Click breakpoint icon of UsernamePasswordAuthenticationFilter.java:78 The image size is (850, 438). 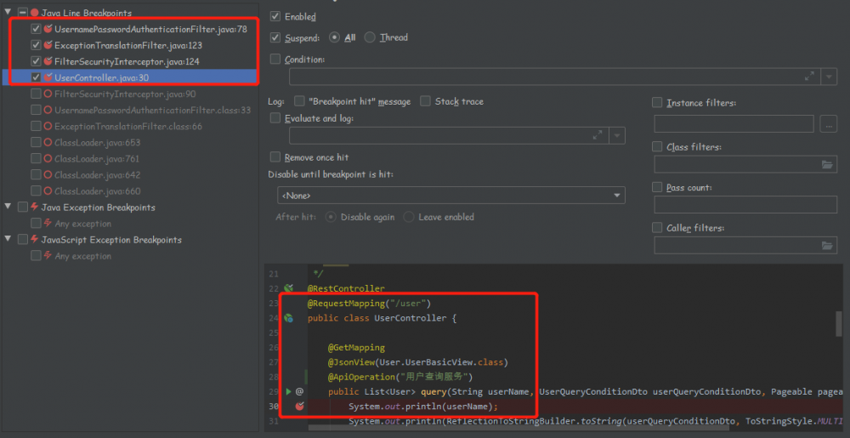click(48, 29)
